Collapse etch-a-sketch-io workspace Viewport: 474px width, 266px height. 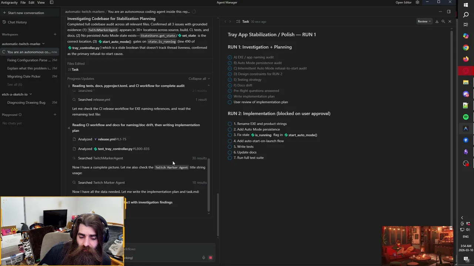[30, 94]
